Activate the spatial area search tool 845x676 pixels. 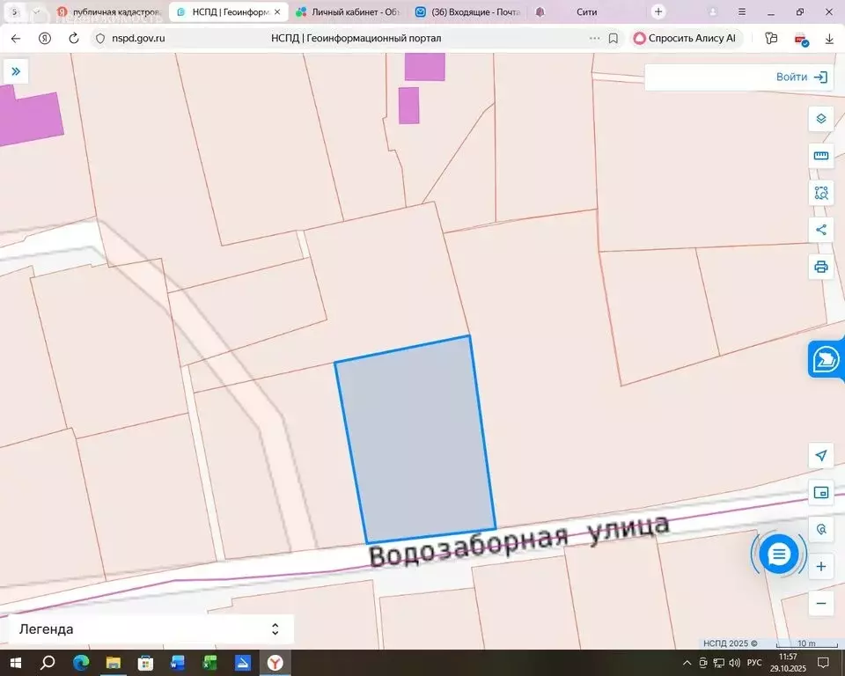[x=820, y=192]
